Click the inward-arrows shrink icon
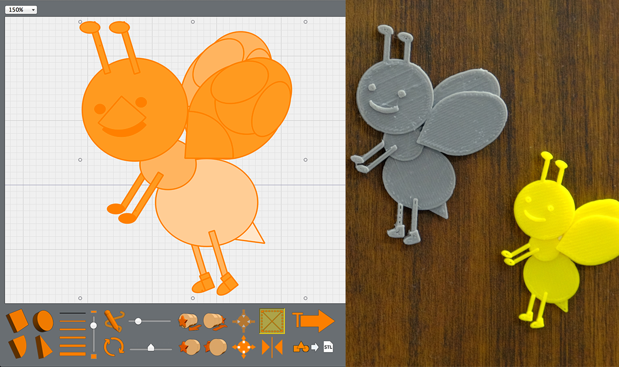The height and width of the screenshot is (367, 619). (244, 321)
